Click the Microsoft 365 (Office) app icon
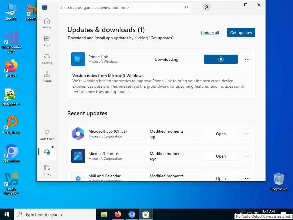This screenshot has height=220, width=293. tap(78, 134)
